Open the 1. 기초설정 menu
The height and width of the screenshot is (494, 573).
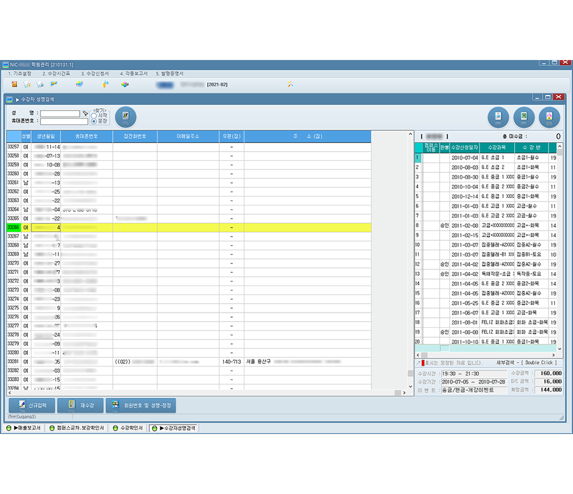tap(19, 73)
